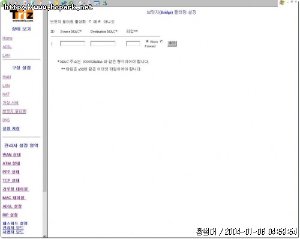Click the Source MAC* column header
Viewport: 300px width, 239px height.
pyautogui.click(x=71, y=32)
